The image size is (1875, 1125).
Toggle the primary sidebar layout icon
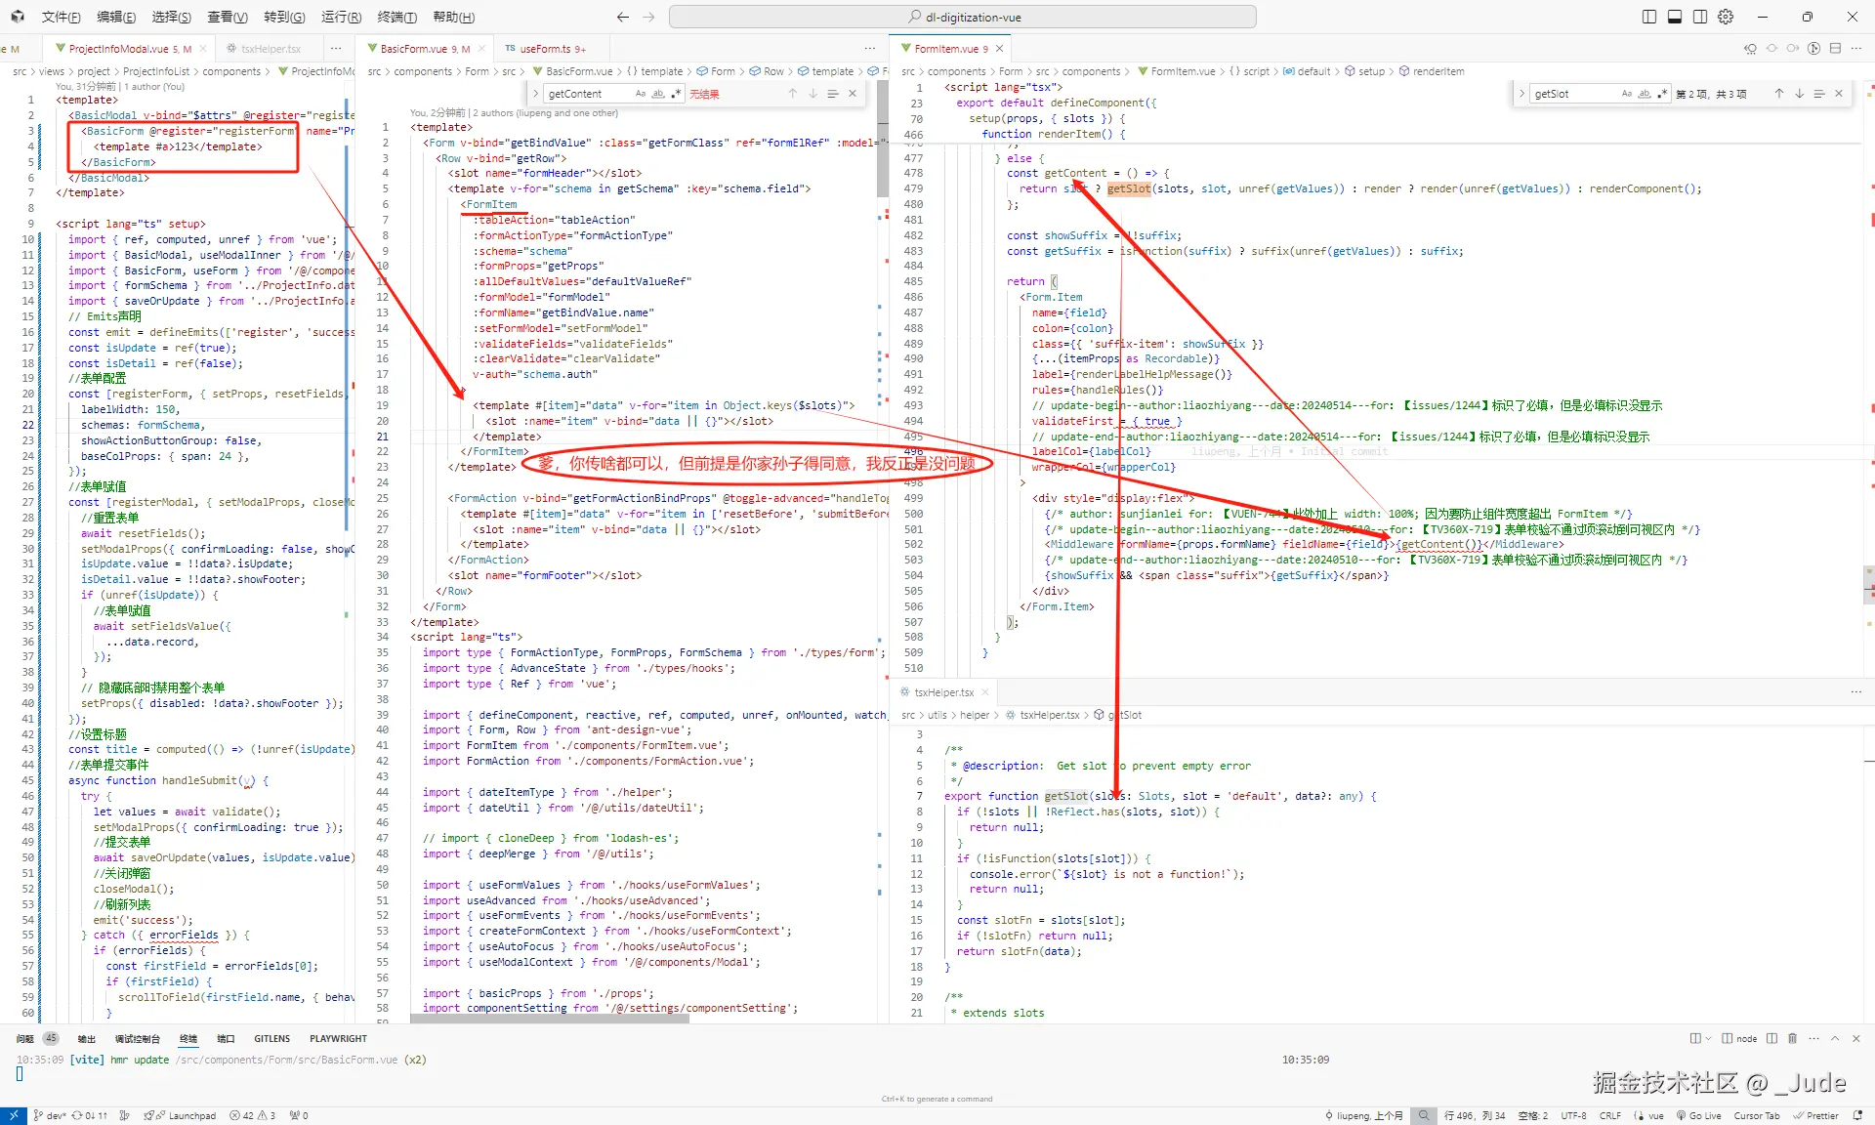click(1649, 17)
